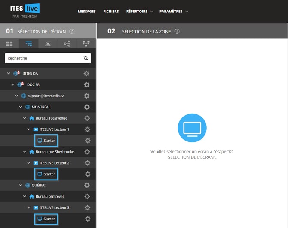Open the help icon beside Sélection de la zone
288x228 pixels.
[x=177, y=31]
